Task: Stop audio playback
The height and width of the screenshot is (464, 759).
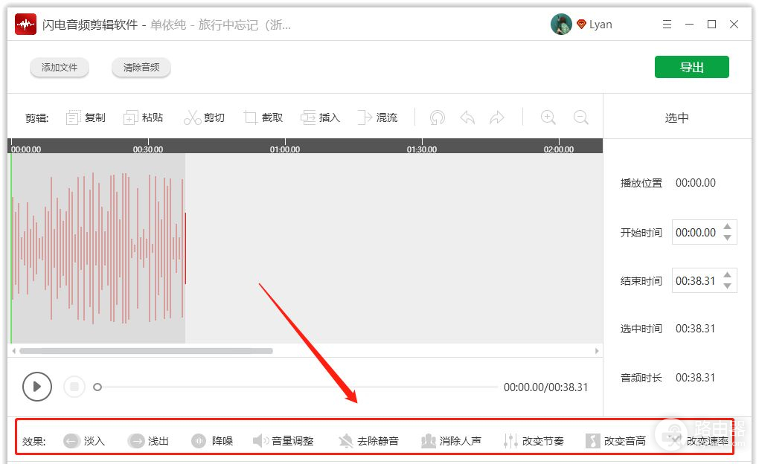Action: 74,387
